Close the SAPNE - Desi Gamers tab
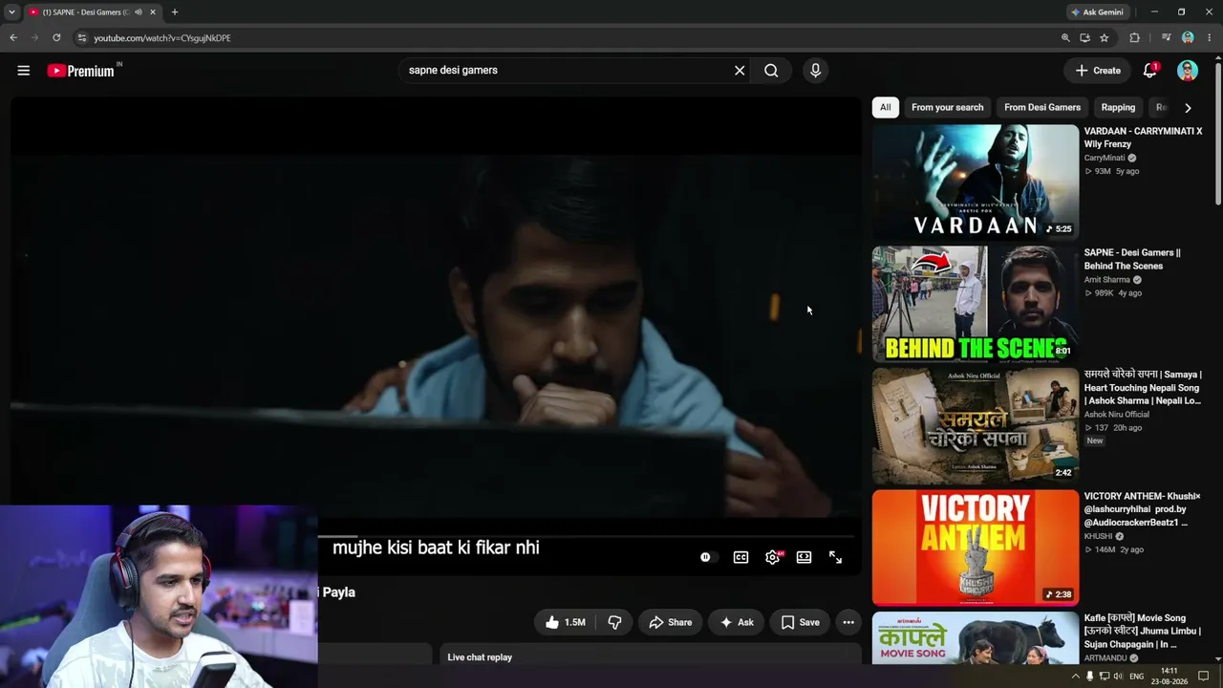Viewport: 1223px width, 688px height. click(152, 12)
